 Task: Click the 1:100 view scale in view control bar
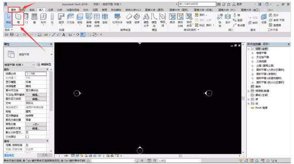[x=63, y=155]
